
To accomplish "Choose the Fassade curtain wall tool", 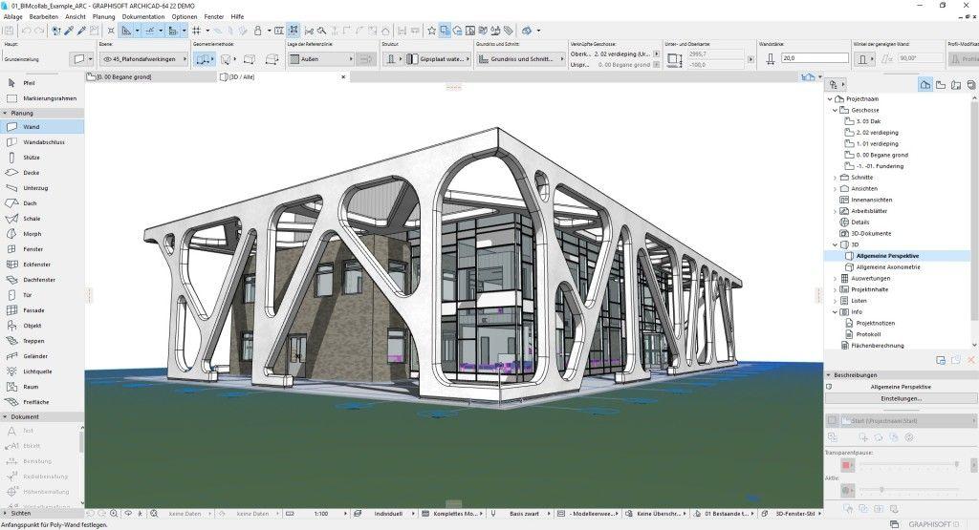I will coord(42,310).
